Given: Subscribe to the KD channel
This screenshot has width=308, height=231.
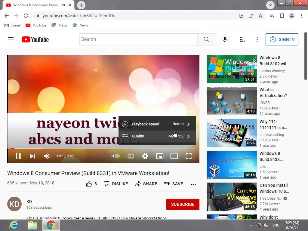Looking at the screenshot, I should tap(183, 204).
